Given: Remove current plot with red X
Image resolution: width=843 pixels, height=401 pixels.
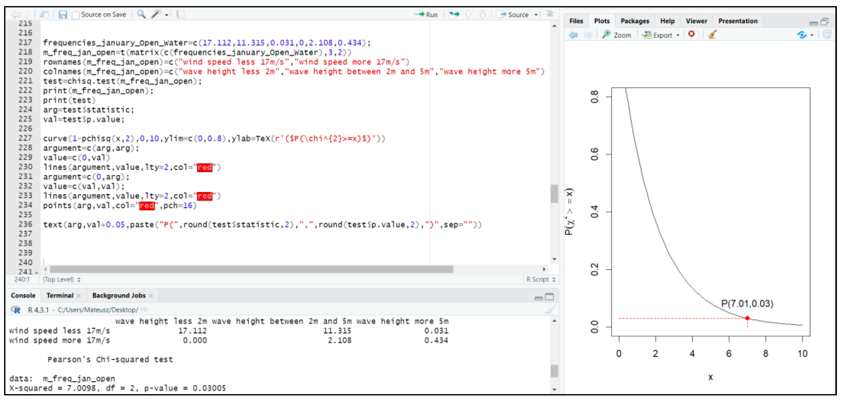Looking at the screenshot, I should (691, 34).
